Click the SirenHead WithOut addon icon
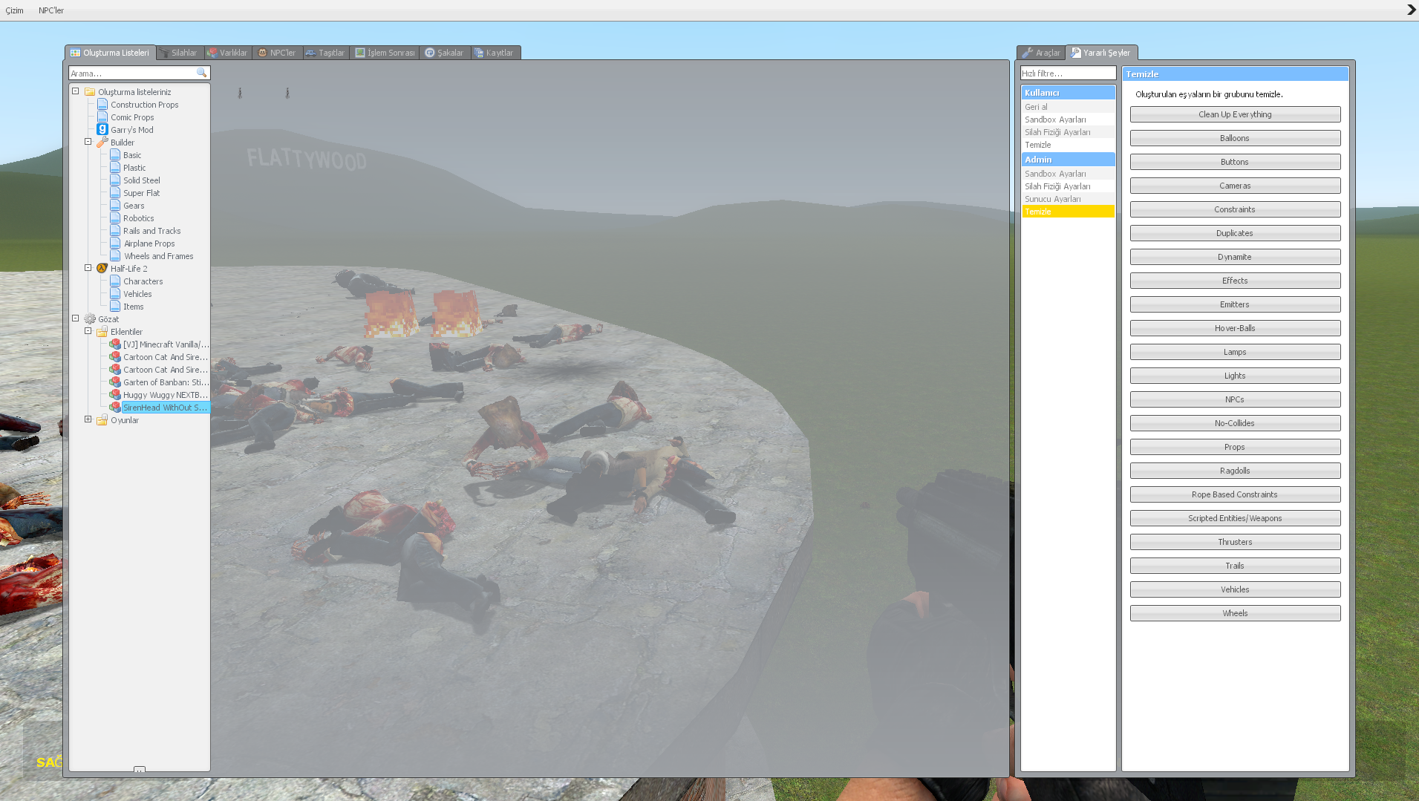 coord(115,408)
